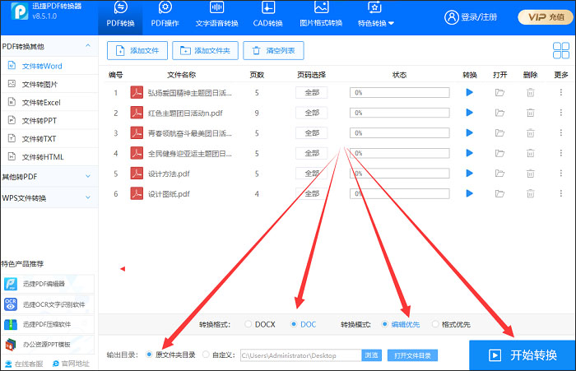Open more options for row 1 file
The width and height of the screenshot is (576, 371).
tap(561, 93)
